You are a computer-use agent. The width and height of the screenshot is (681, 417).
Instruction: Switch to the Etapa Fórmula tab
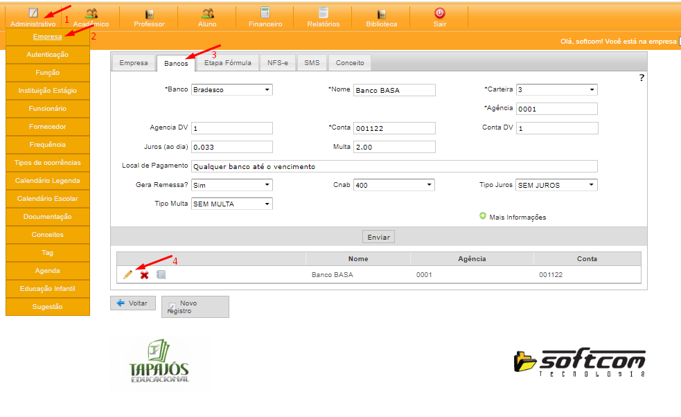228,63
